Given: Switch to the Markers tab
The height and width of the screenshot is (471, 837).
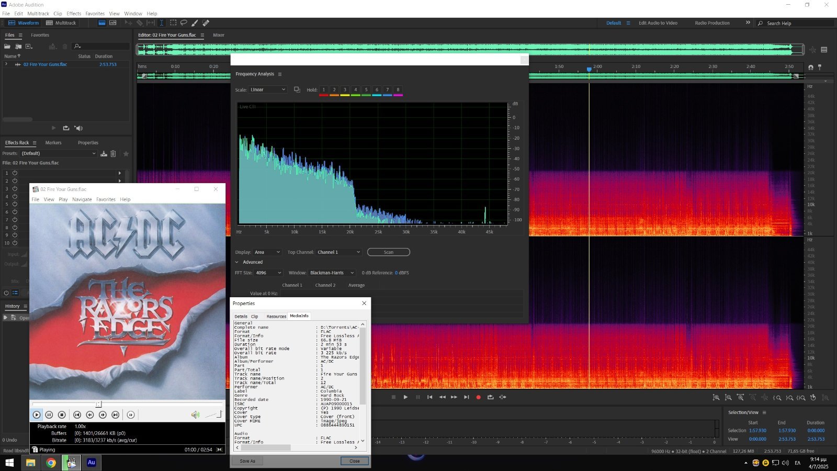Looking at the screenshot, I should click(x=53, y=143).
